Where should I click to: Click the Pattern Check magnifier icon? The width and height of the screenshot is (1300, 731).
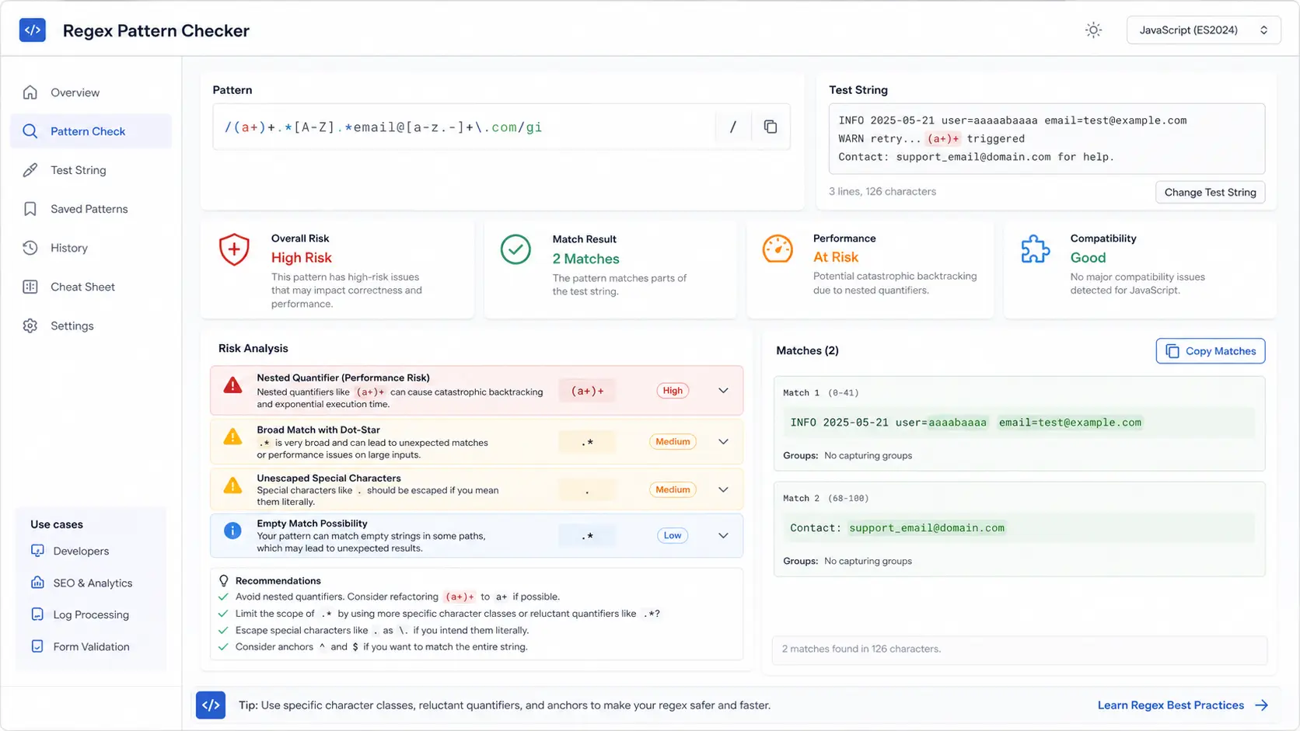point(30,131)
